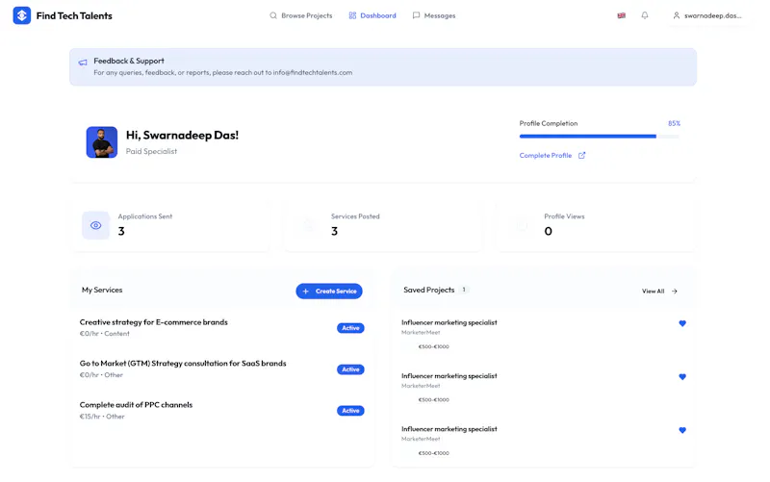Click Active badge for GTM Strategy service
Screen dimensions: 770x482
point(350,369)
